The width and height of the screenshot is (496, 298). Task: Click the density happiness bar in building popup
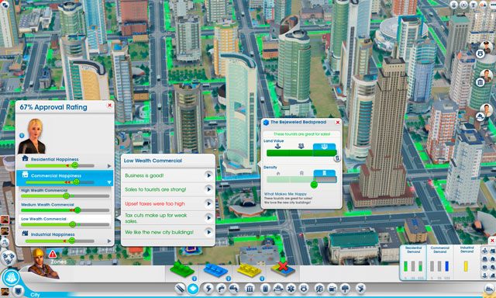[301, 179]
